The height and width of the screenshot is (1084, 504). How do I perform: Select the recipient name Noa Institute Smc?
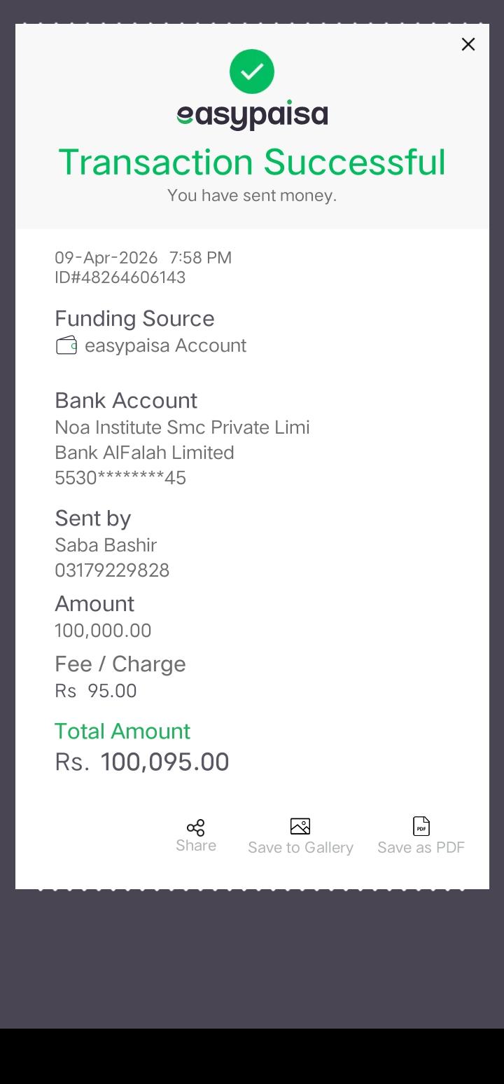coord(182,427)
